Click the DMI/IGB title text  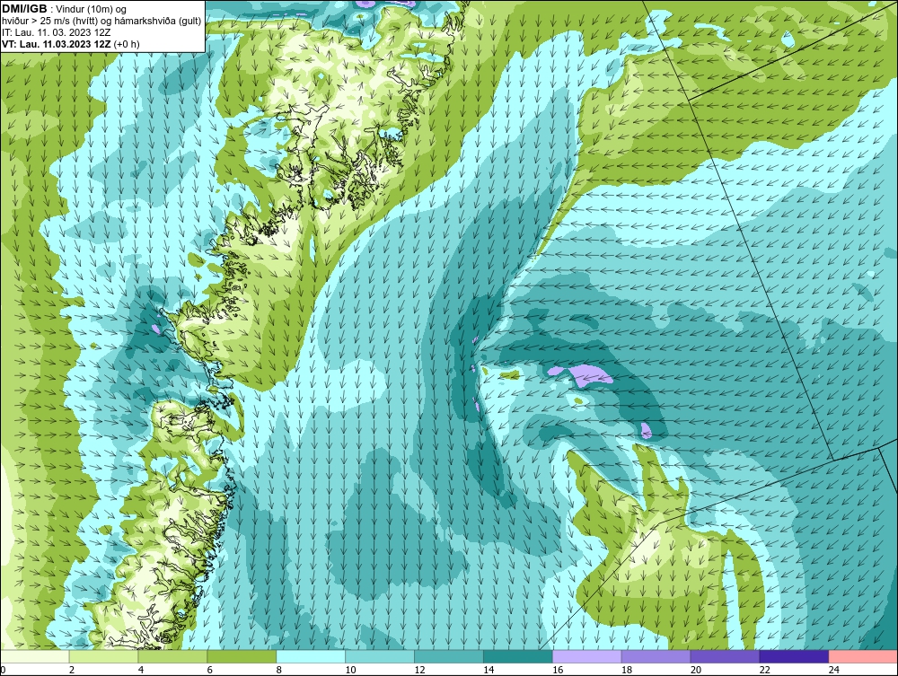[x=24, y=9]
